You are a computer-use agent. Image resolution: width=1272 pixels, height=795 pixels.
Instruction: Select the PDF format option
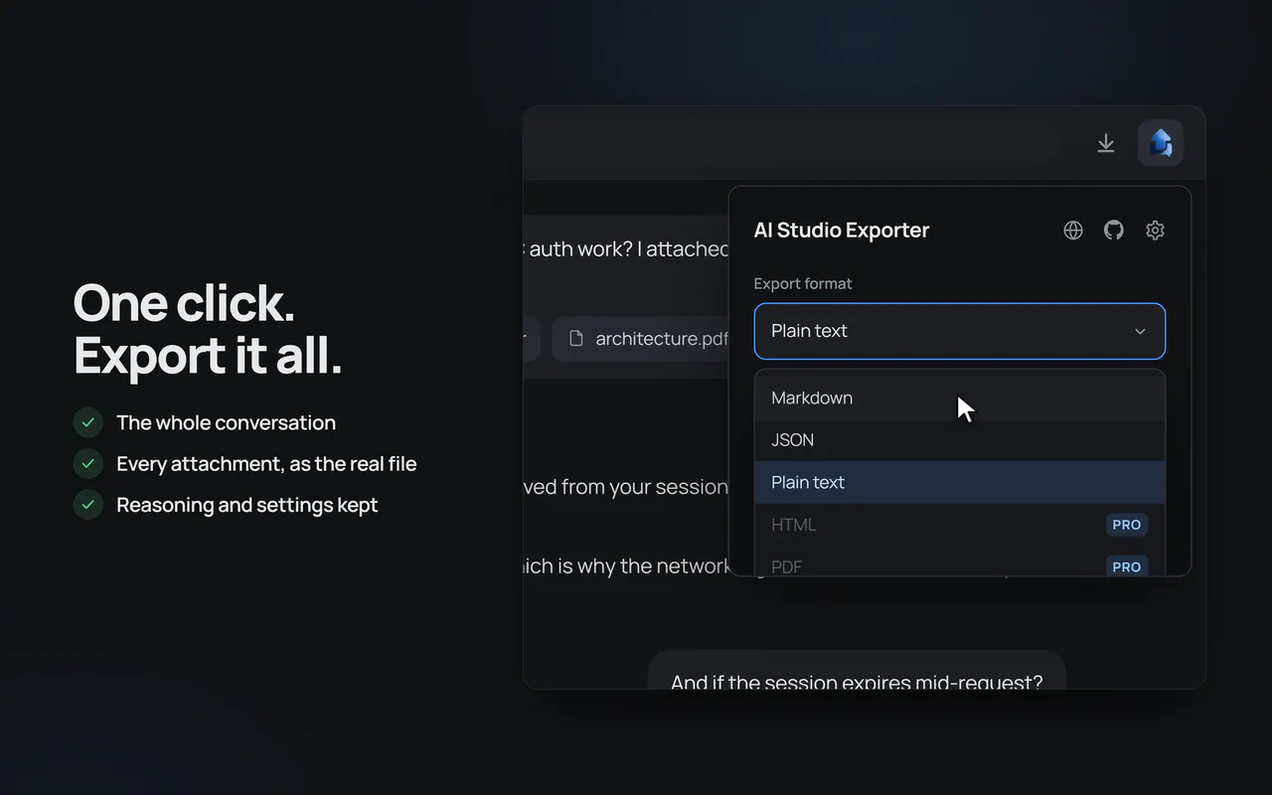click(960, 561)
